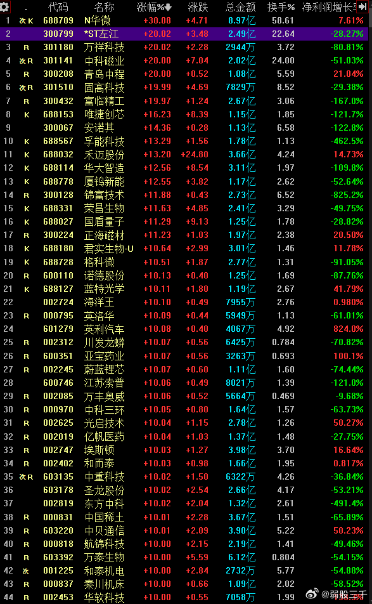Click the K marker beside 蓝特光学
Screen dimensions: 372x604
pyautogui.click(x=27, y=289)
